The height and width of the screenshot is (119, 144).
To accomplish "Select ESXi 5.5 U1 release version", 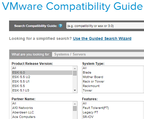I will (42, 81).
